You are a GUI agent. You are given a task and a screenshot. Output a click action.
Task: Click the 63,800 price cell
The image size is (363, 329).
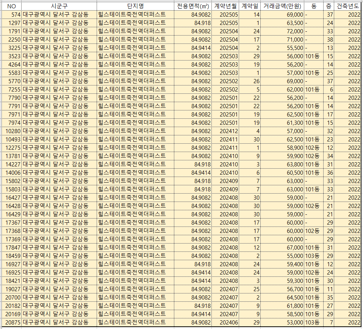(x=282, y=164)
